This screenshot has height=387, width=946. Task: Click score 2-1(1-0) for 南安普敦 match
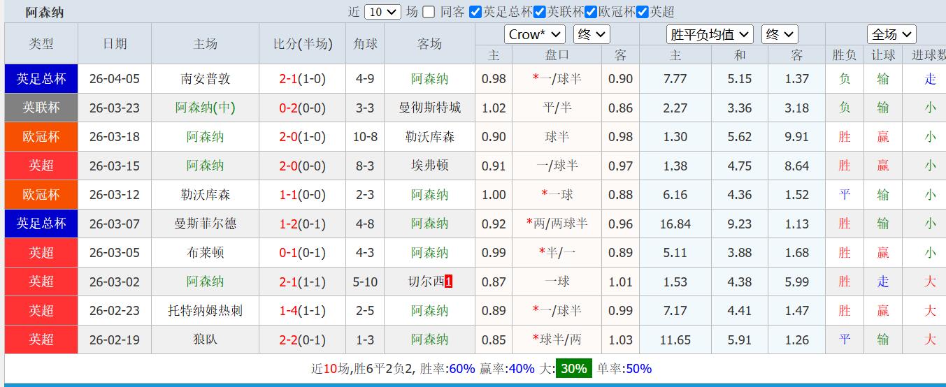(x=303, y=79)
